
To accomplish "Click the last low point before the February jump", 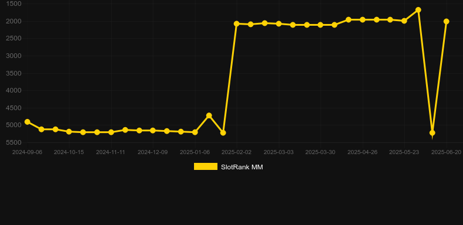I will click(223, 133).
